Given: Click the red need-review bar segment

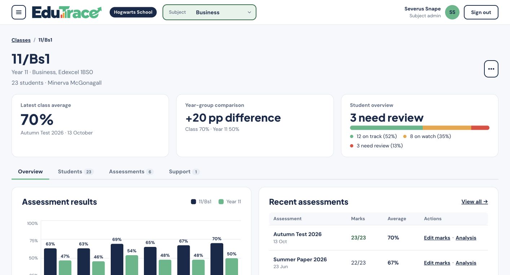Looking at the screenshot, I should pos(480,128).
